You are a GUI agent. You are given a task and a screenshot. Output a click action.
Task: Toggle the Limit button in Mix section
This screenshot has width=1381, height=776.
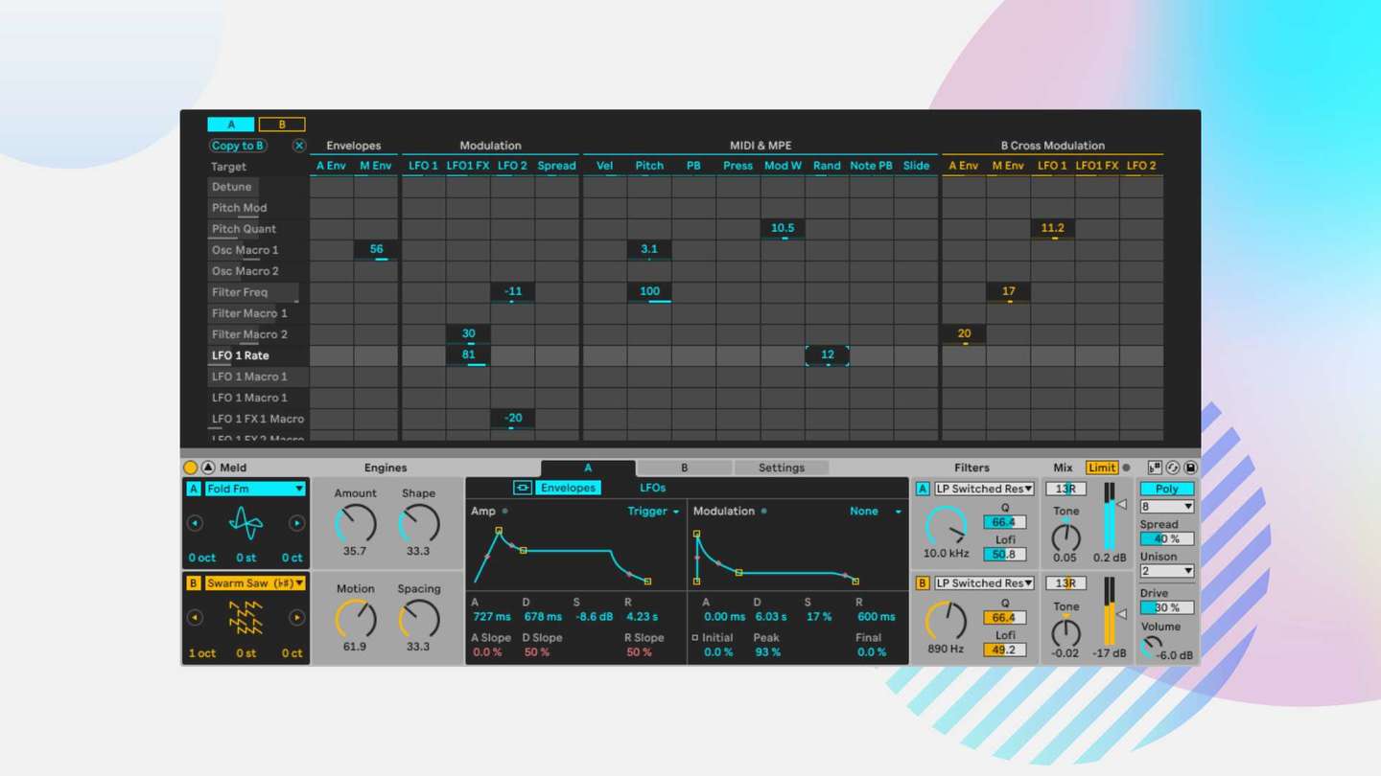(1102, 468)
